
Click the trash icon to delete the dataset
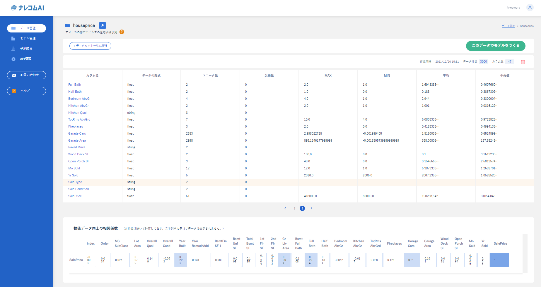[523, 62]
